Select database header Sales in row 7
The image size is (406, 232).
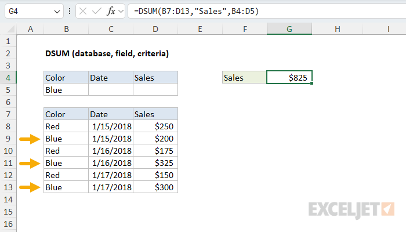(x=155, y=114)
